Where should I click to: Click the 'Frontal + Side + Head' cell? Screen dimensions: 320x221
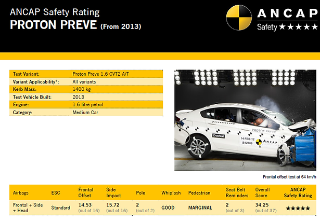[28, 208]
